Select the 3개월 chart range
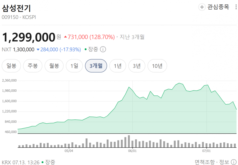Screen dimensions: 238x165 tap(96, 66)
